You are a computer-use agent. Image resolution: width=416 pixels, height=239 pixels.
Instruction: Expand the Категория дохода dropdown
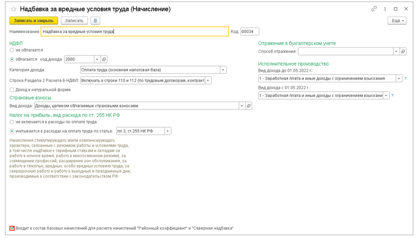click(223, 70)
